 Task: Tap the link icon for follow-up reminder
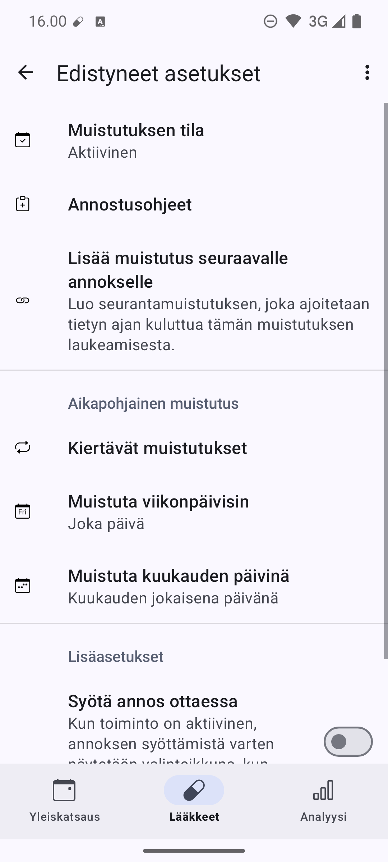[x=23, y=301]
